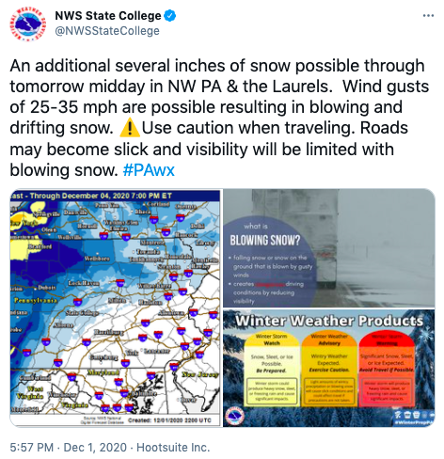444x459 pixels.
Task: Open the NWS State College profile avatar
Action: tap(26, 24)
